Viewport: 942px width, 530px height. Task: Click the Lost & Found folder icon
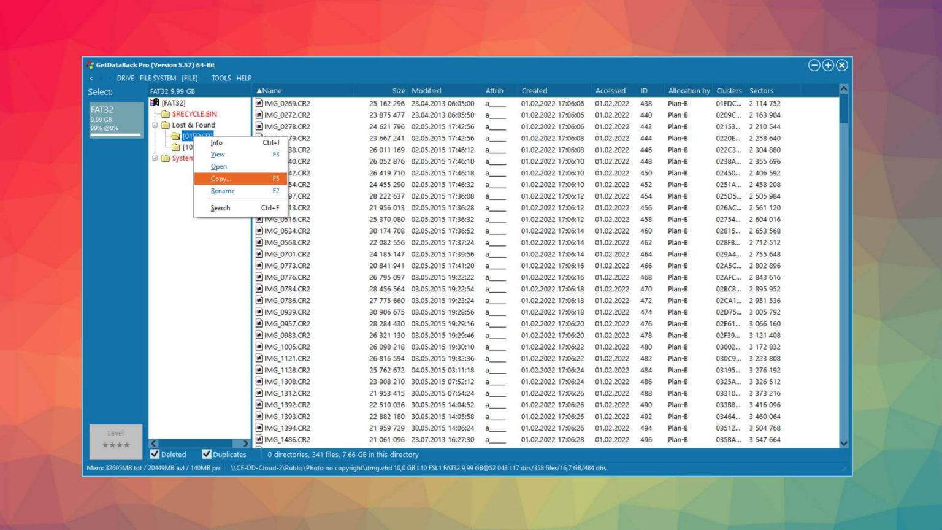164,125
